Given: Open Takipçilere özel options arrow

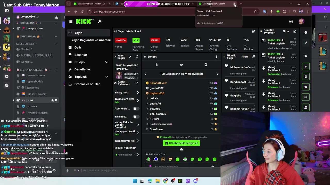Looking at the screenshot, I should point(138,100).
